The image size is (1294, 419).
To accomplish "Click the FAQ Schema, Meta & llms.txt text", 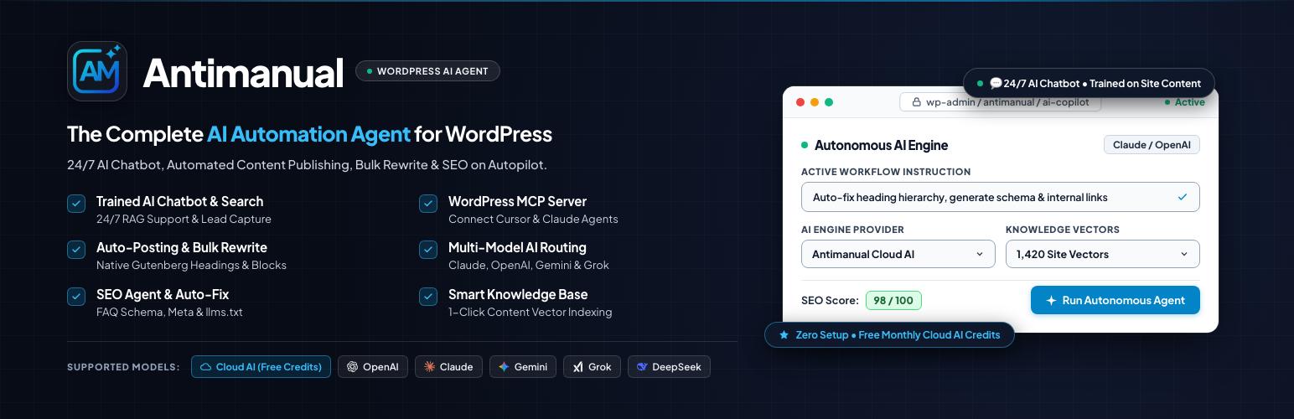I will 169,312.
